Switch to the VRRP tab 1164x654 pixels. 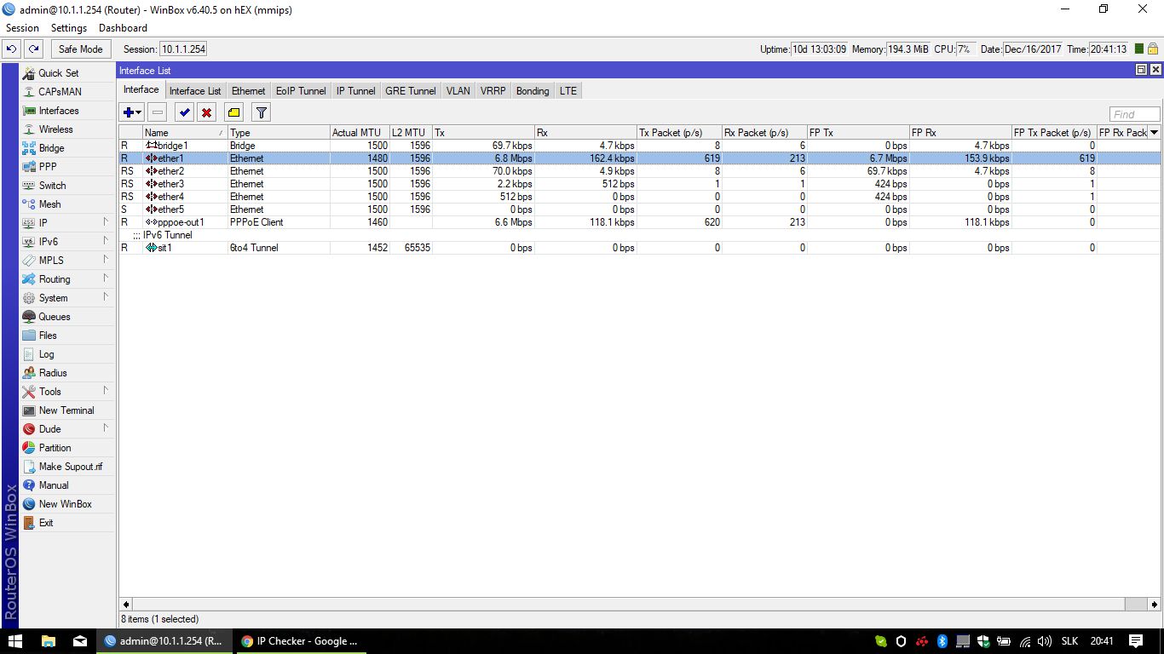(493, 91)
